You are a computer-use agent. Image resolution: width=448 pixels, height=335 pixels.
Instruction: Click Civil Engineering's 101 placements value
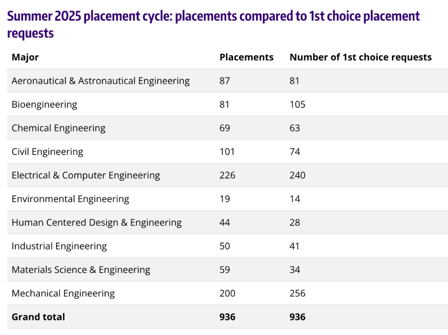[x=227, y=152]
